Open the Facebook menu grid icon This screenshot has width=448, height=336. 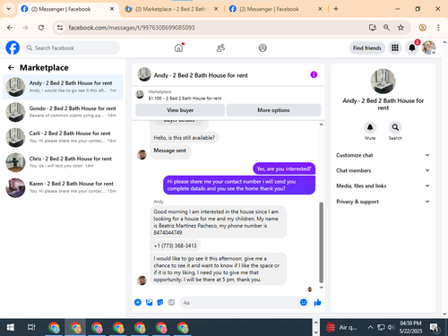[x=395, y=47]
